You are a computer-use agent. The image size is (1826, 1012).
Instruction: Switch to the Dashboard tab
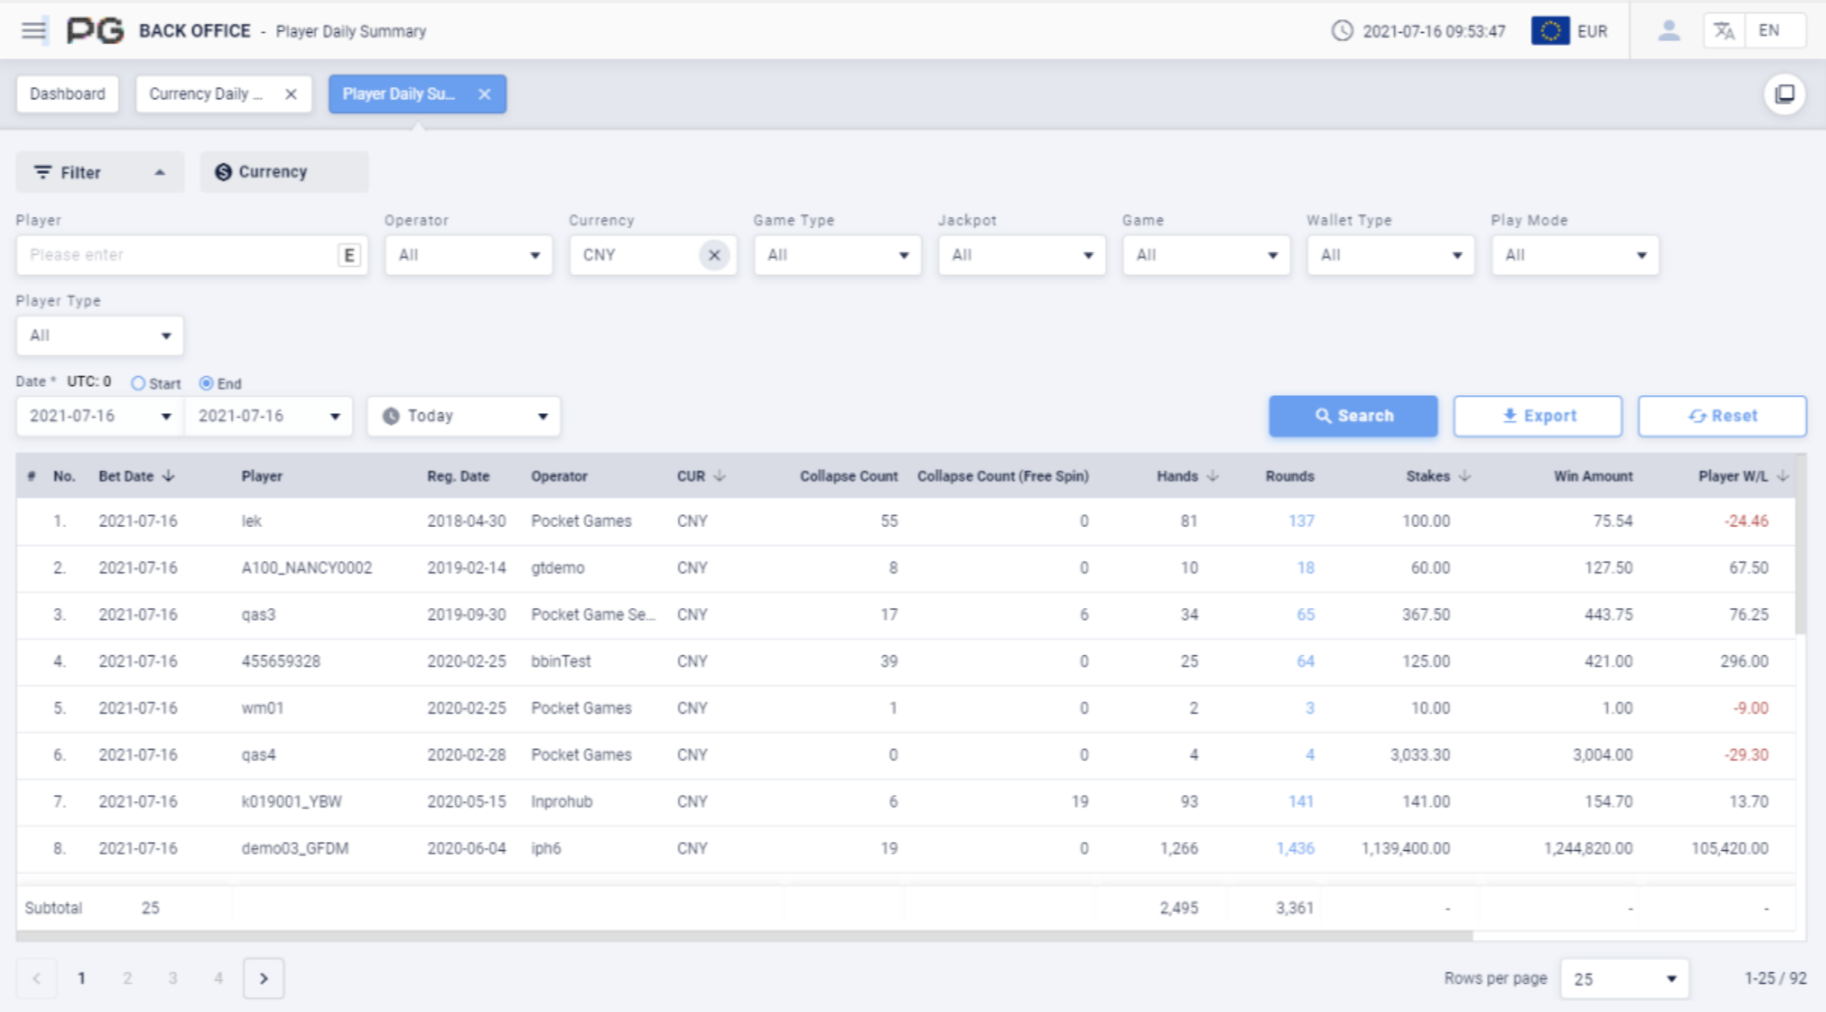tap(67, 94)
